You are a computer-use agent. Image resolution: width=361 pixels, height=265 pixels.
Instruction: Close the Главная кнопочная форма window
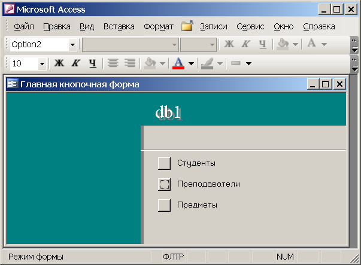pos(339,84)
